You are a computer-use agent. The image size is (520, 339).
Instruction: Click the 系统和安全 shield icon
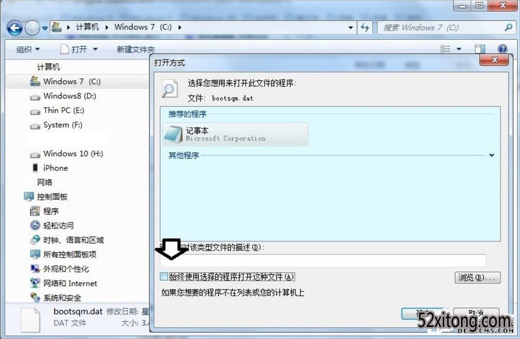pos(35,297)
